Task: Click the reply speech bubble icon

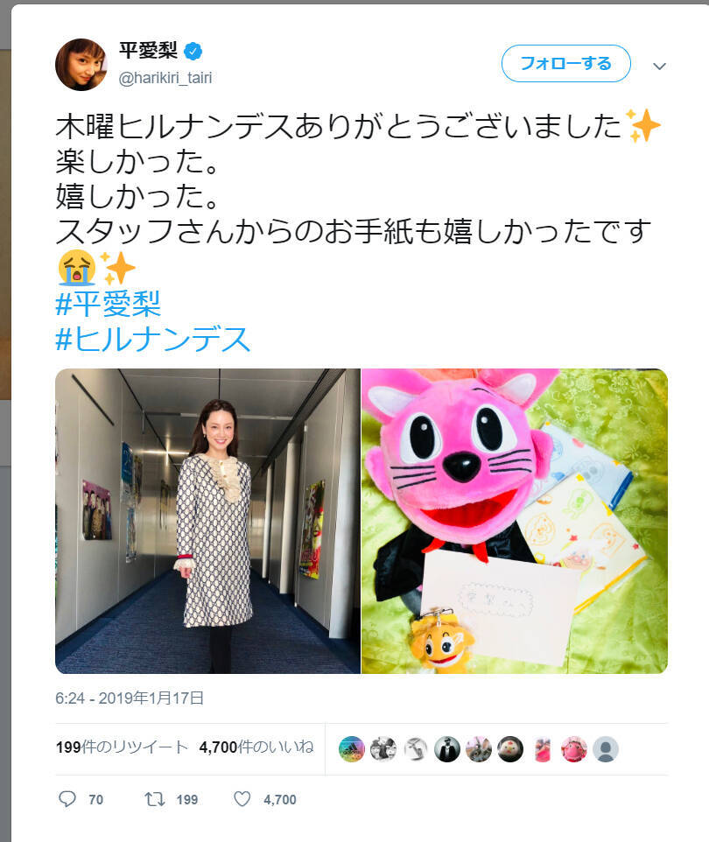Action: click(67, 799)
